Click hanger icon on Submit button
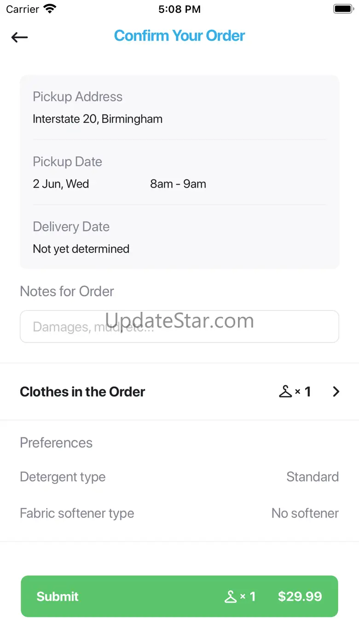Viewport: 359px width, 638px height. [x=230, y=597]
